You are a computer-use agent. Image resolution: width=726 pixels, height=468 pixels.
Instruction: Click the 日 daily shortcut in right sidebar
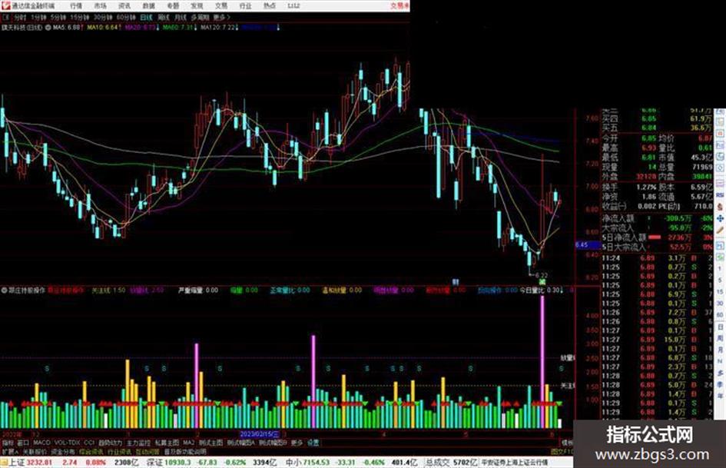(x=721, y=327)
